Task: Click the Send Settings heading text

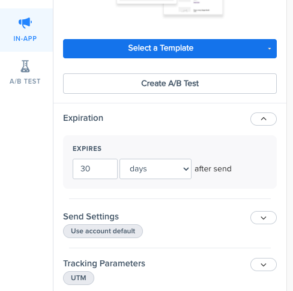Action: [x=91, y=216]
